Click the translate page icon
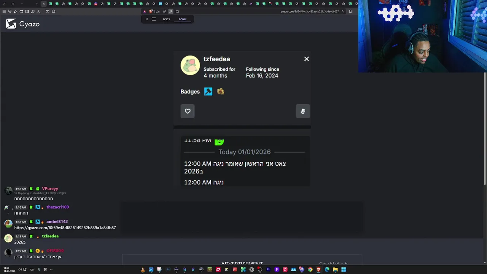Image resolution: width=487 pixels, height=274 pixels. click(x=171, y=11)
